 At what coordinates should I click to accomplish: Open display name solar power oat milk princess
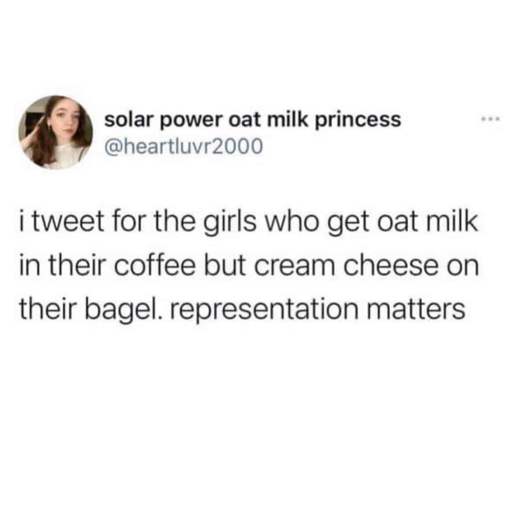[x=253, y=119]
